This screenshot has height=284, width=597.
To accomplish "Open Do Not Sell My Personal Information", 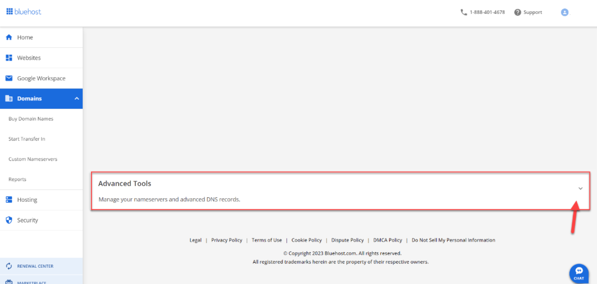I will coord(453,240).
